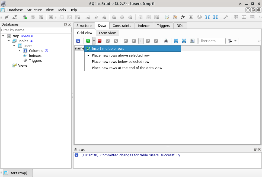Screen dimensions: 262x177
Task: Switch to the Structure tab
Action: pos(84,26)
